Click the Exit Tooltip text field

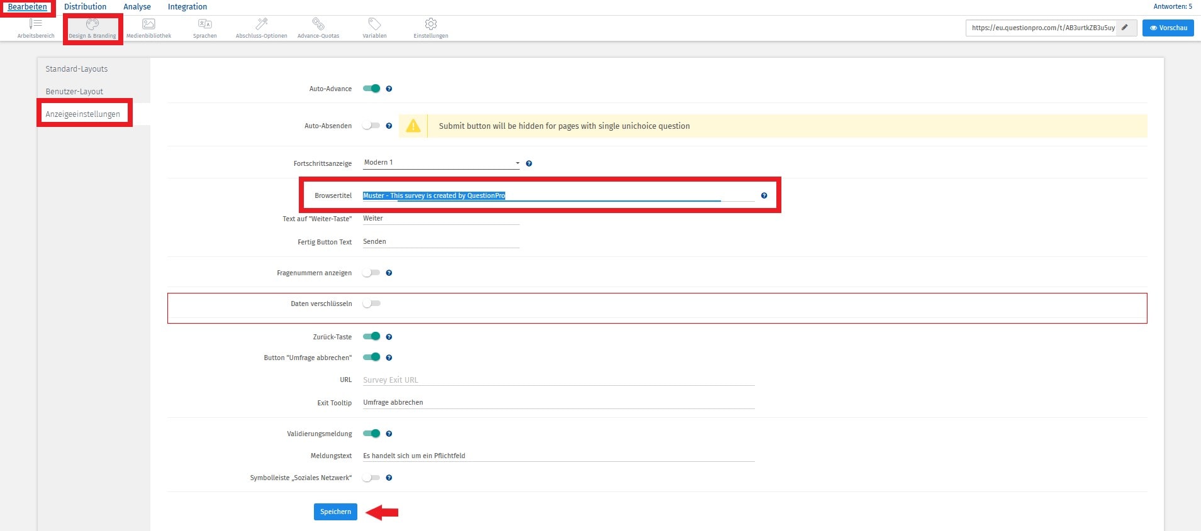(559, 403)
